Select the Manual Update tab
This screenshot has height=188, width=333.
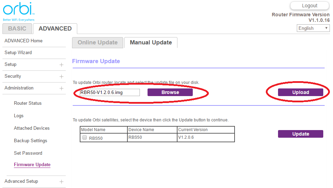coord(151,43)
